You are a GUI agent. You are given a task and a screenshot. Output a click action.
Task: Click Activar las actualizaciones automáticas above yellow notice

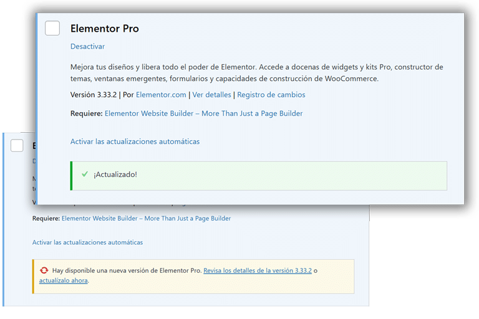click(87, 242)
